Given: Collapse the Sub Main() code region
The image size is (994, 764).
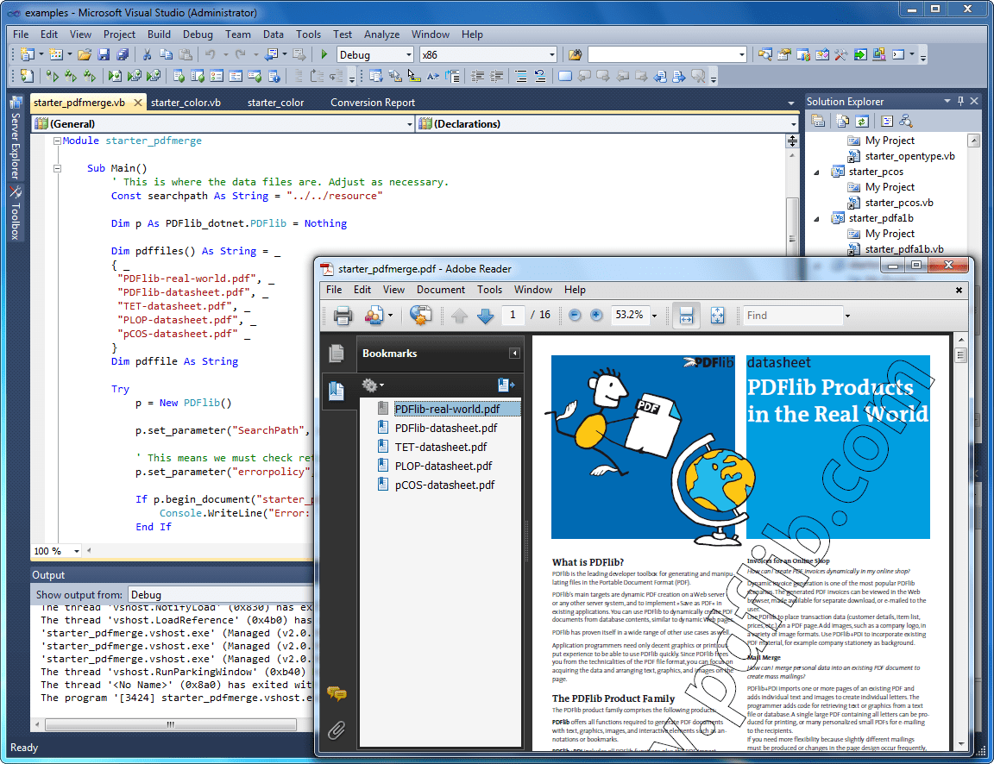Looking at the screenshot, I should pos(57,168).
